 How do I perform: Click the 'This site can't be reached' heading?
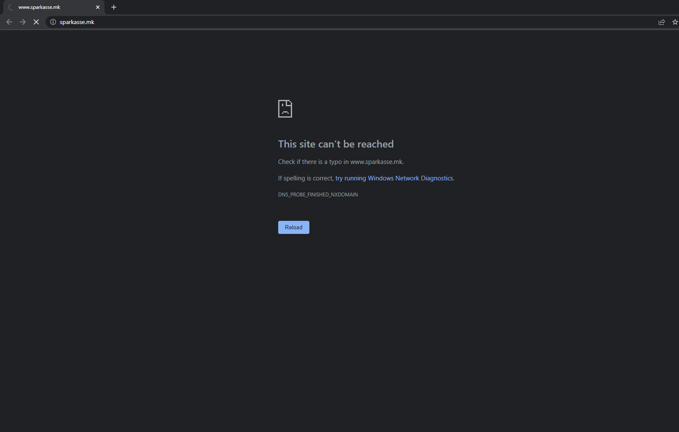coord(336,144)
